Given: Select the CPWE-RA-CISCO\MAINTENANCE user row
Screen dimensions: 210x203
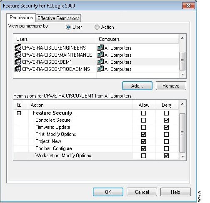Looking at the screenshot, I should (x=96, y=55).
